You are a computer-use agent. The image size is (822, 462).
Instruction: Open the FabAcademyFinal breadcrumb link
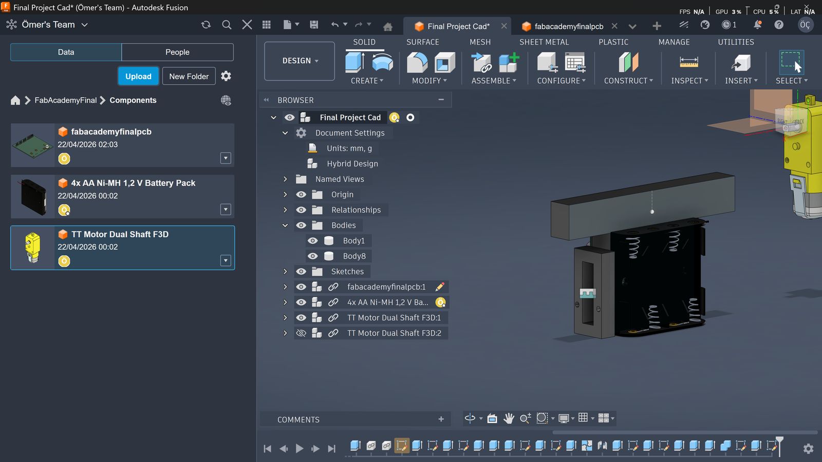[x=66, y=100]
